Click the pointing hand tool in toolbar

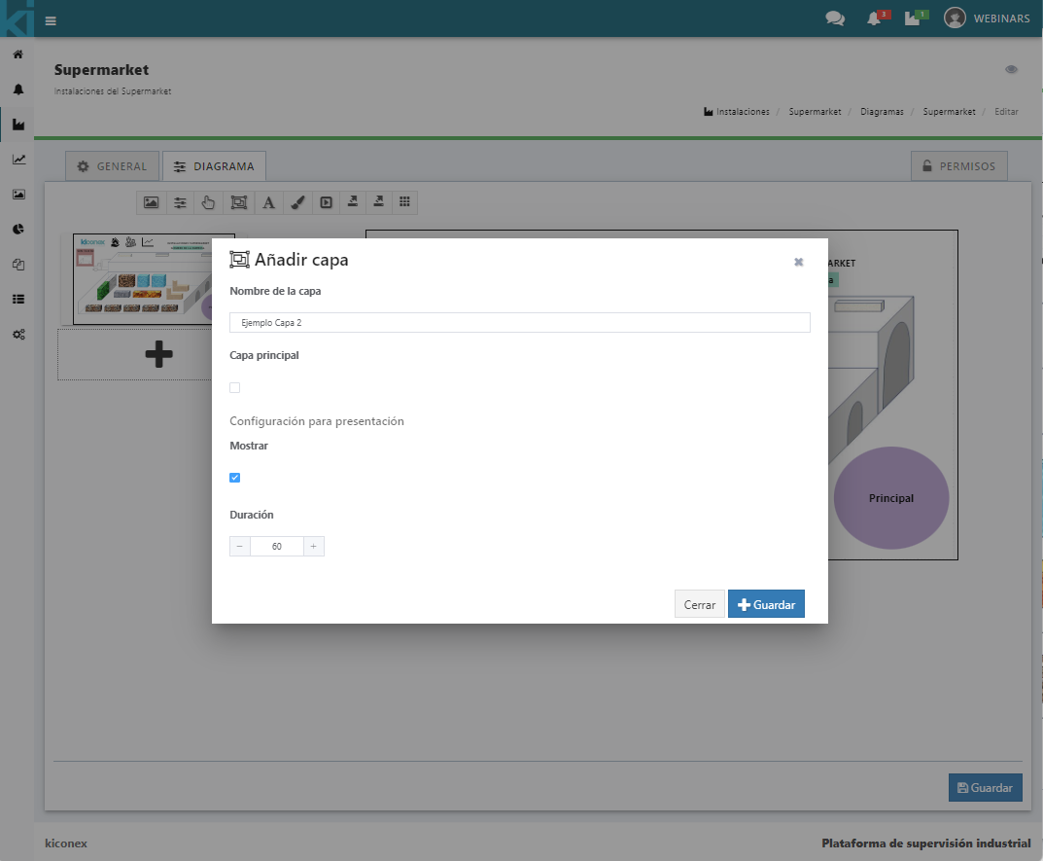(208, 202)
